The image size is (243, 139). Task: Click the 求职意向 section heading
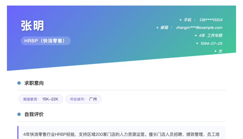coord(34,83)
